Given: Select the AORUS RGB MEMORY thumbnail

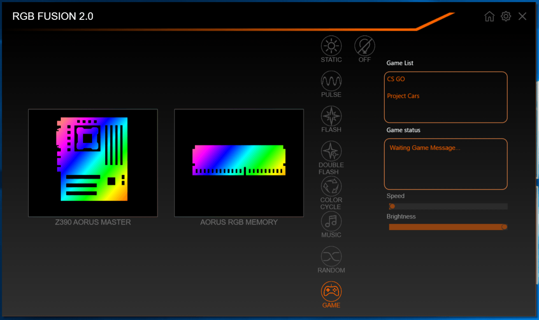Looking at the screenshot, I should (x=239, y=163).
